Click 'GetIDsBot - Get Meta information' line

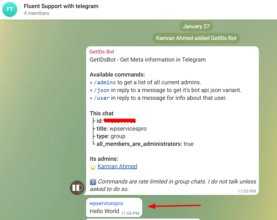pyautogui.click(x=148, y=60)
